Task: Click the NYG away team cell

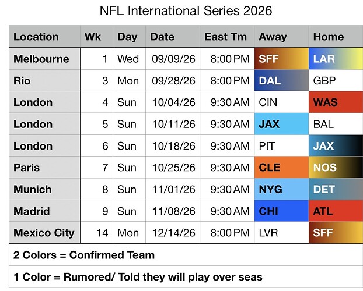Action: tap(281, 189)
